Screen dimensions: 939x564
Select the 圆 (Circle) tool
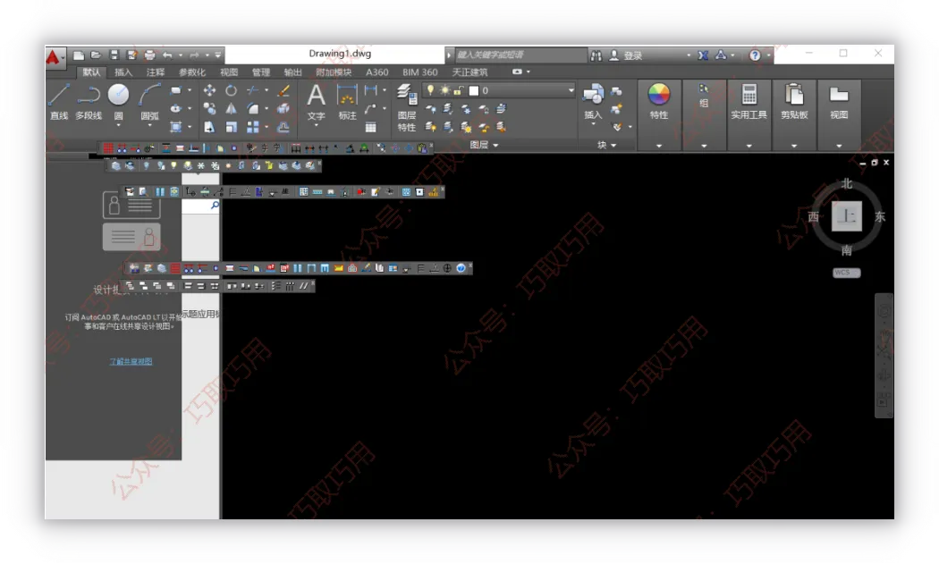coord(119,102)
